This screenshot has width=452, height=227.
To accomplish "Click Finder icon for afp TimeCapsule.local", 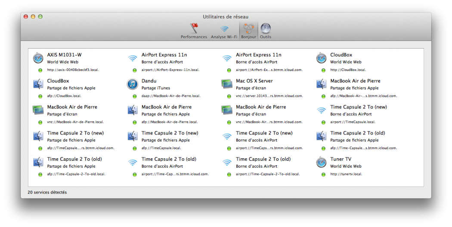I will tap(132, 136).
